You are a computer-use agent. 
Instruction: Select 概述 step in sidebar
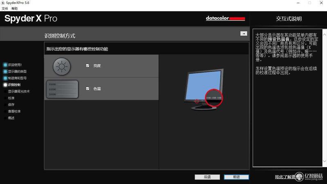point(11,118)
